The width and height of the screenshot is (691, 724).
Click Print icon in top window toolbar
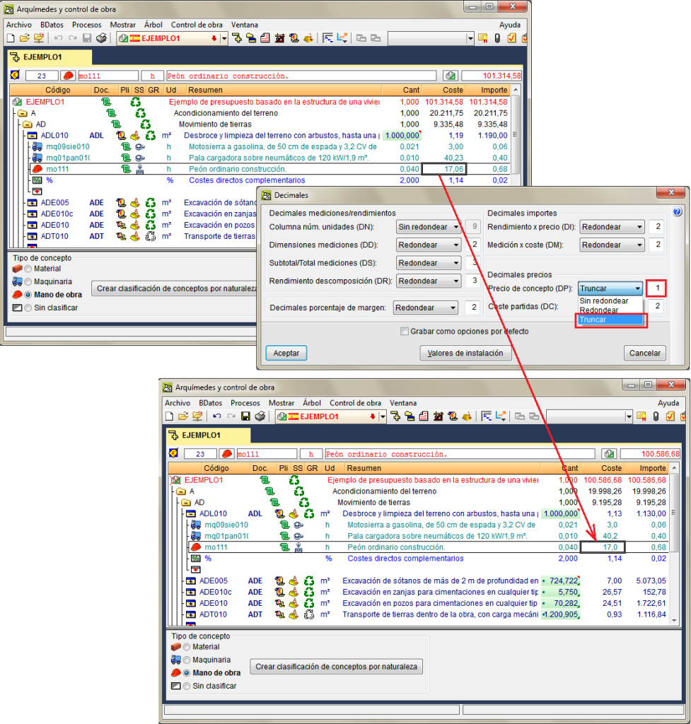pos(101,38)
